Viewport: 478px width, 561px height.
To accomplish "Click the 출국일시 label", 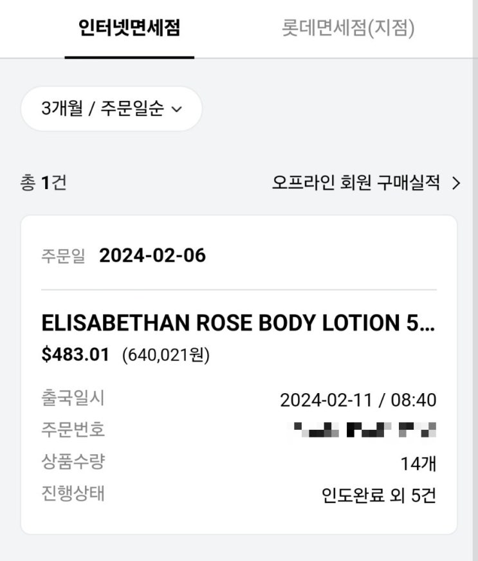I will [72, 399].
